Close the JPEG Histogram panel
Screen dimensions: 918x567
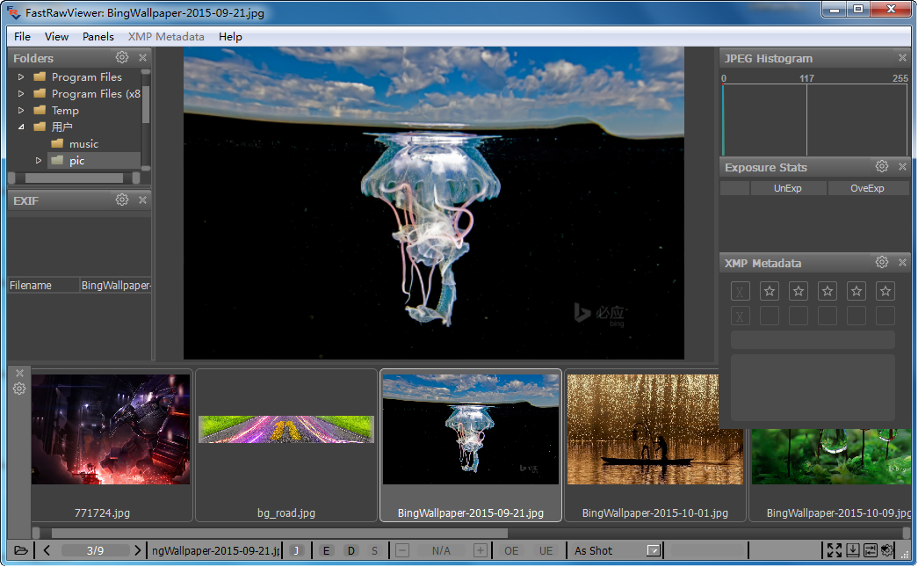click(902, 58)
